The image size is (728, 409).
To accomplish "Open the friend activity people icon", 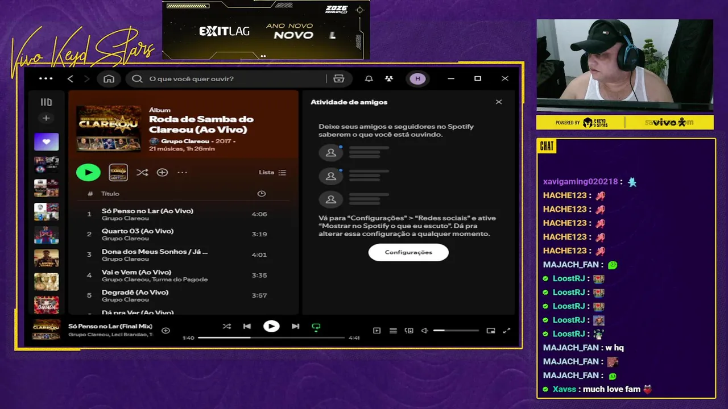I will click(389, 79).
